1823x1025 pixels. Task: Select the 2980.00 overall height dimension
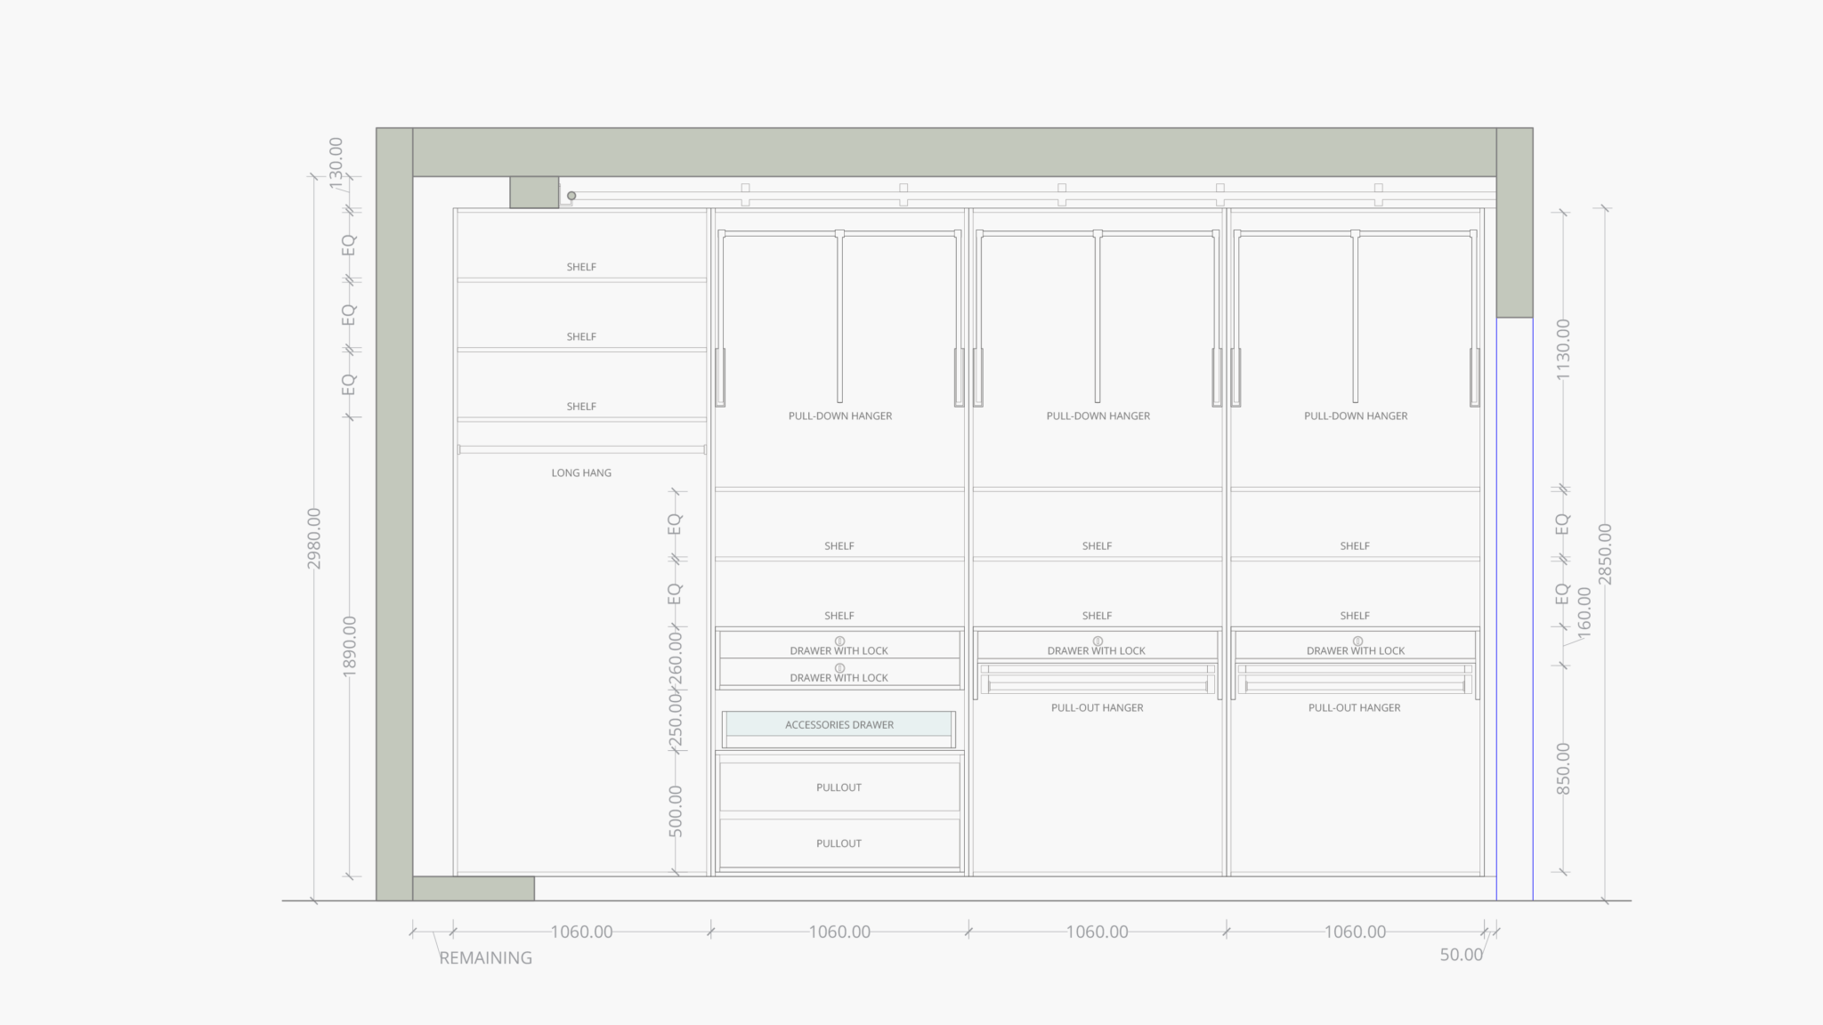(313, 538)
